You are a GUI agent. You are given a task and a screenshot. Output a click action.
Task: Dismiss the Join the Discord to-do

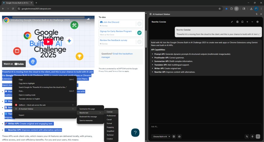pos(104,26)
